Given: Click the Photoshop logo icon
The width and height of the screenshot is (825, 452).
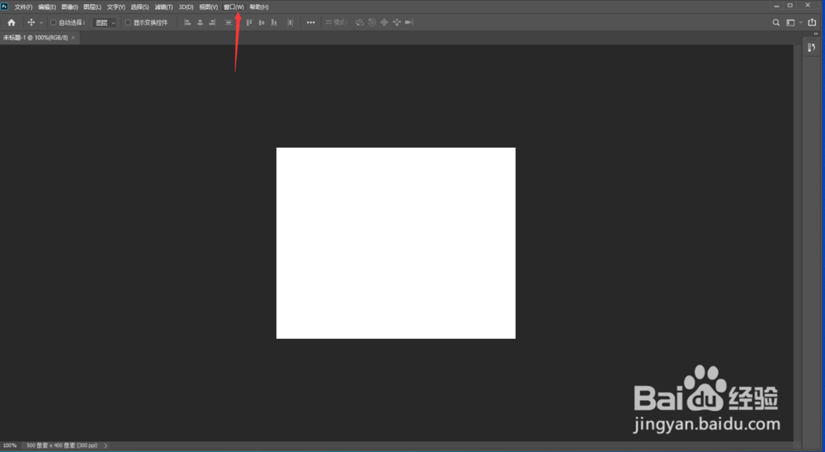Looking at the screenshot, I should (x=4, y=7).
